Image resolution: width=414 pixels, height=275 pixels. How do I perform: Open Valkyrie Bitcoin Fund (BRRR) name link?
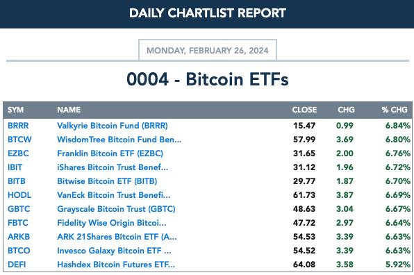pyautogui.click(x=113, y=126)
